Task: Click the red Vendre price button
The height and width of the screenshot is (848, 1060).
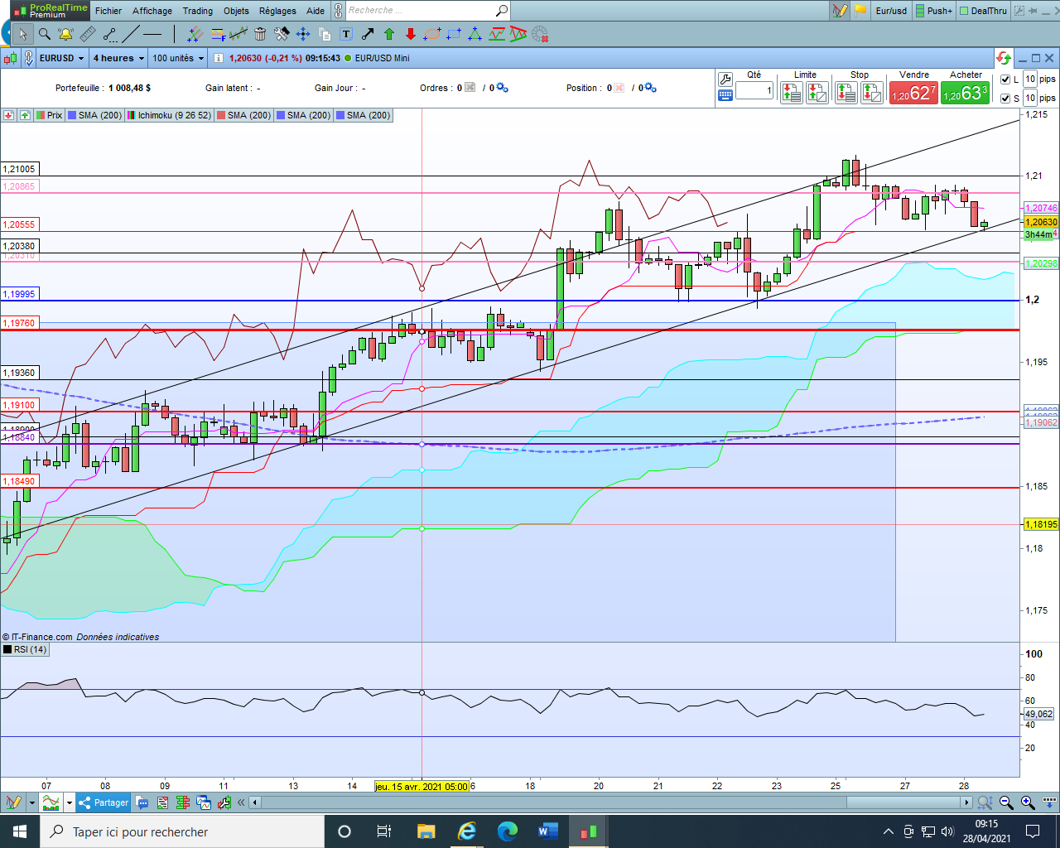Action: pyautogui.click(x=913, y=94)
